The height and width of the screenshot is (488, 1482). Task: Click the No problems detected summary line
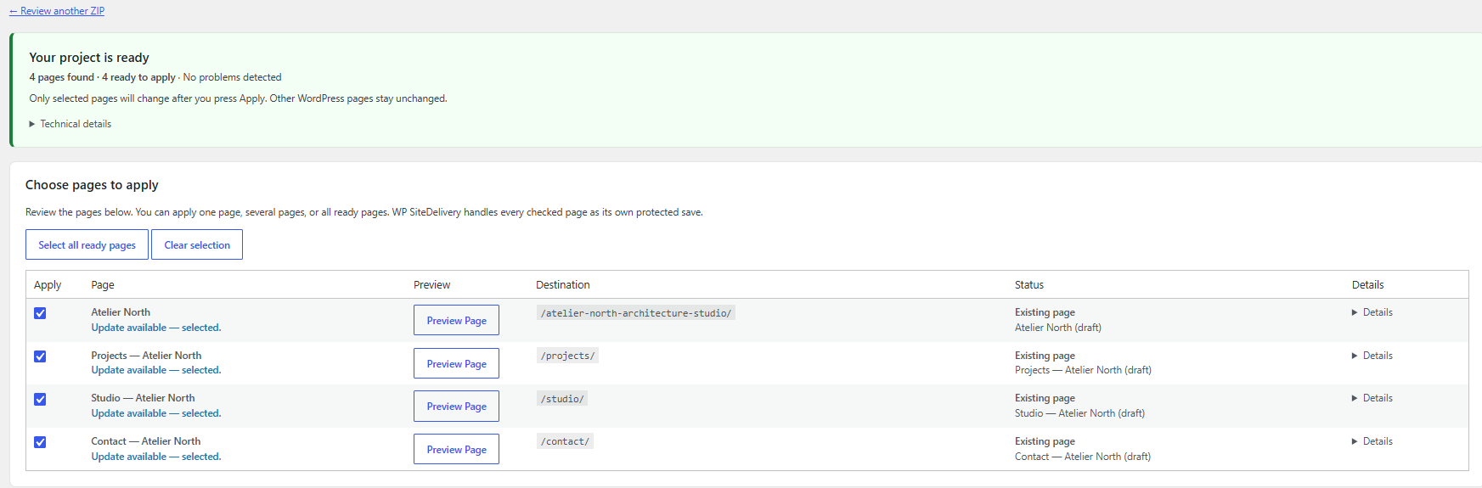coord(233,77)
